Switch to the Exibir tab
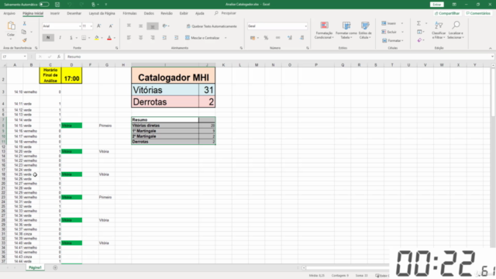Image resolution: width=496 pixels, height=279 pixels. click(184, 13)
